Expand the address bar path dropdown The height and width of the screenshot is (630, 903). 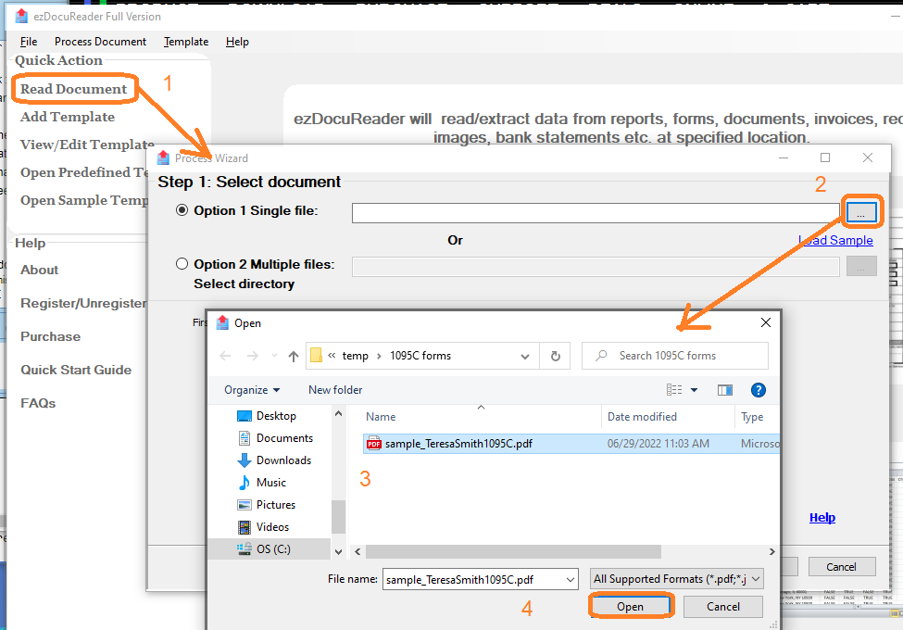pyautogui.click(x=525, y=356)
